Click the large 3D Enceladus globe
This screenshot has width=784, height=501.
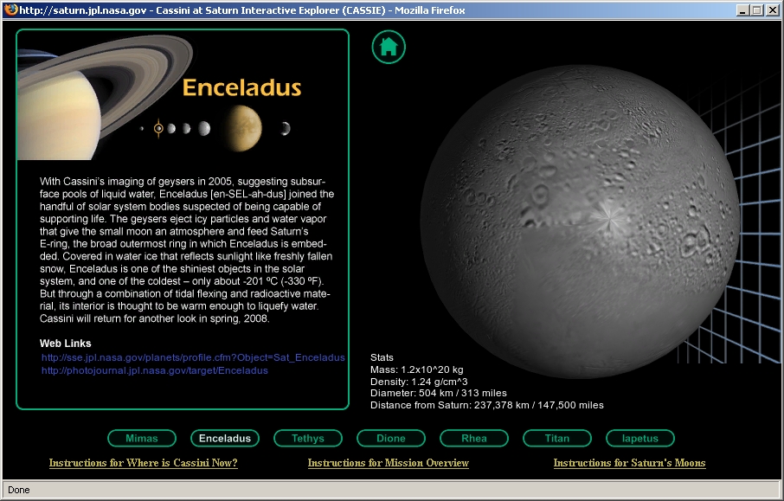click(580, 222)
